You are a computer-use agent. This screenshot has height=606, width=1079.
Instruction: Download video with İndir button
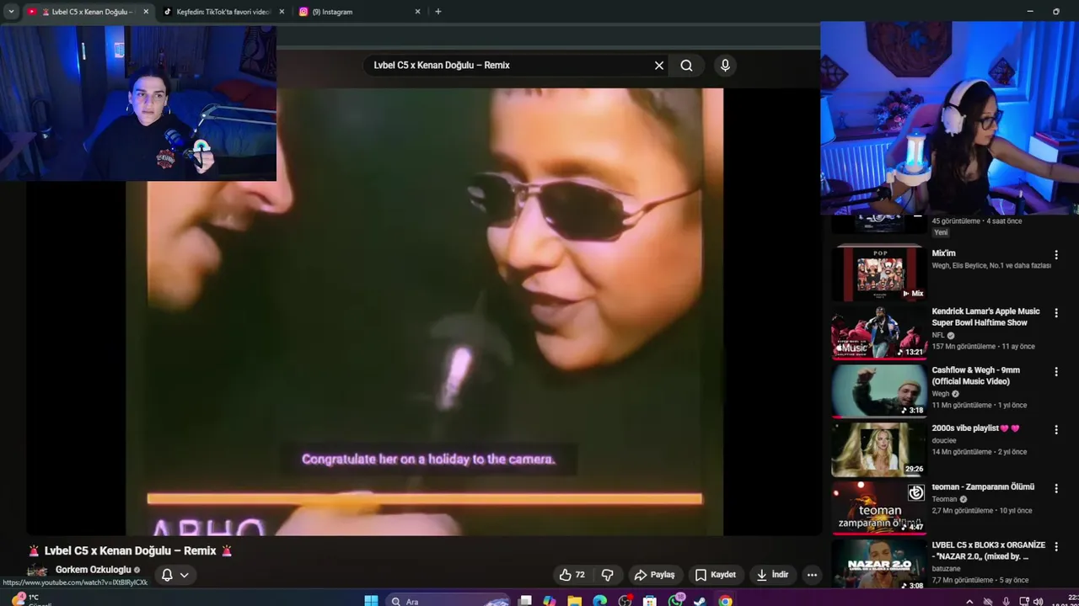[772, 575]
